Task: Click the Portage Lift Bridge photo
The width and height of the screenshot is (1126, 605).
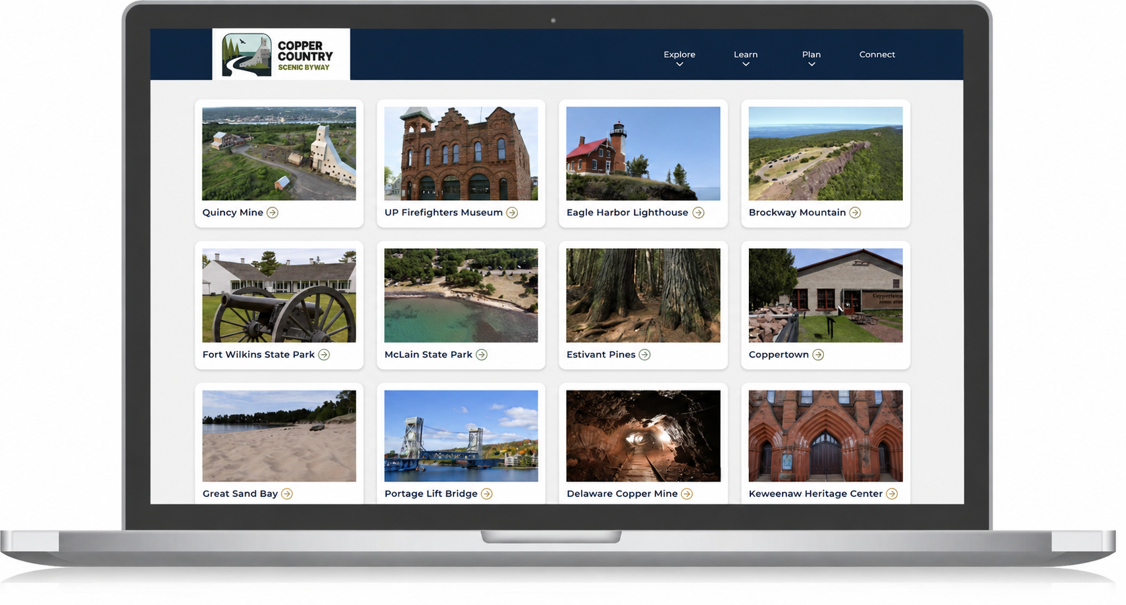Action: click(x=461, y=436)
